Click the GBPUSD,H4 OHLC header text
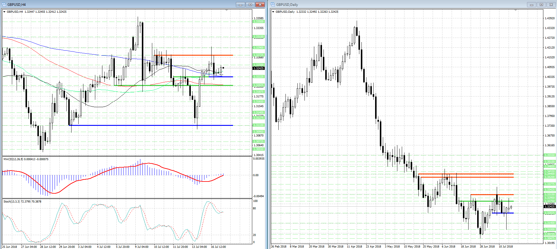The width and height of the screenshot is (557, 249). [x=37, y=12]
